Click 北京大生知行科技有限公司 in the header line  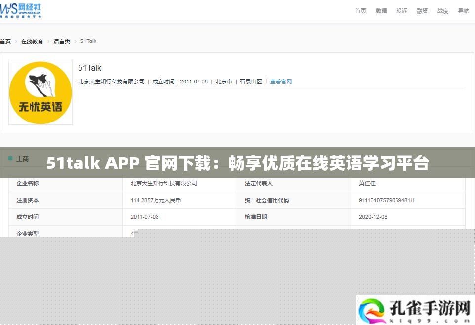pyautogui.click(x=112, y=81)
